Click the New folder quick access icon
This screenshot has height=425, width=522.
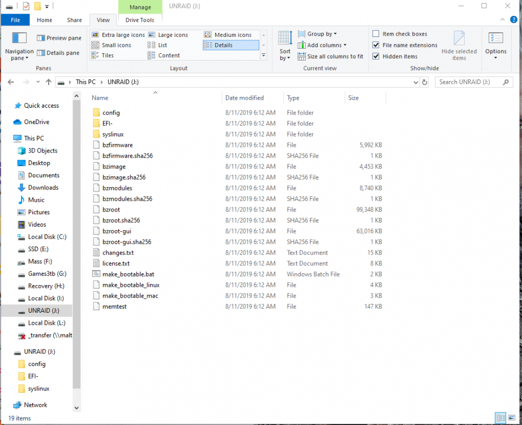coord(37,6)
